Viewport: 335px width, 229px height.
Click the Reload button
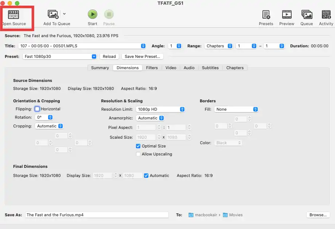pyautogui.click(x=109, y=56)
